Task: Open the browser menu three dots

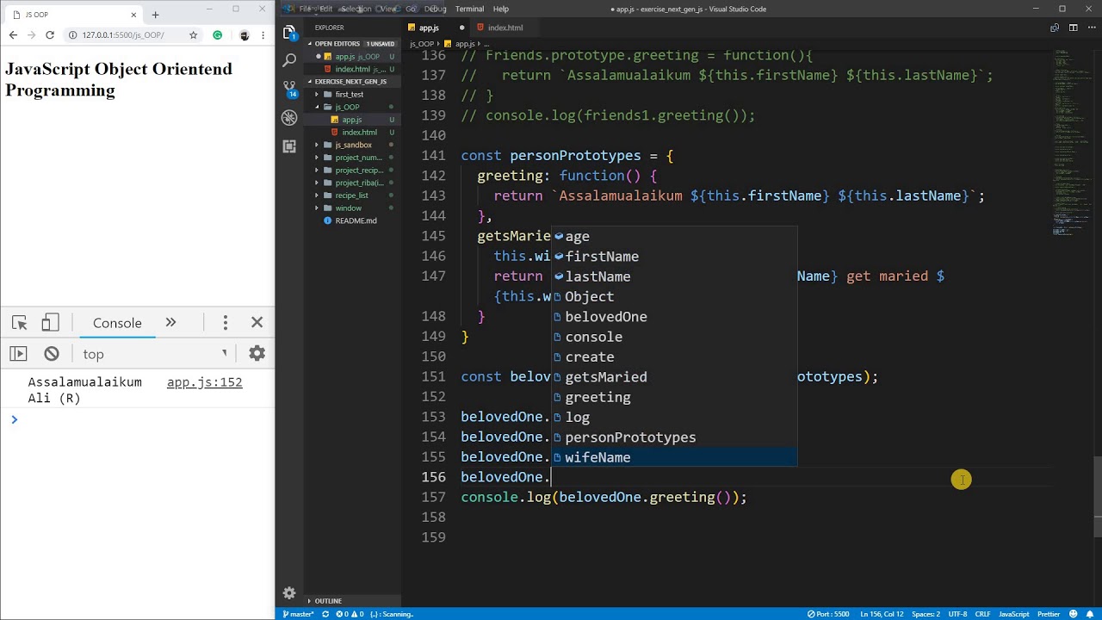Action: coord(264,35)
